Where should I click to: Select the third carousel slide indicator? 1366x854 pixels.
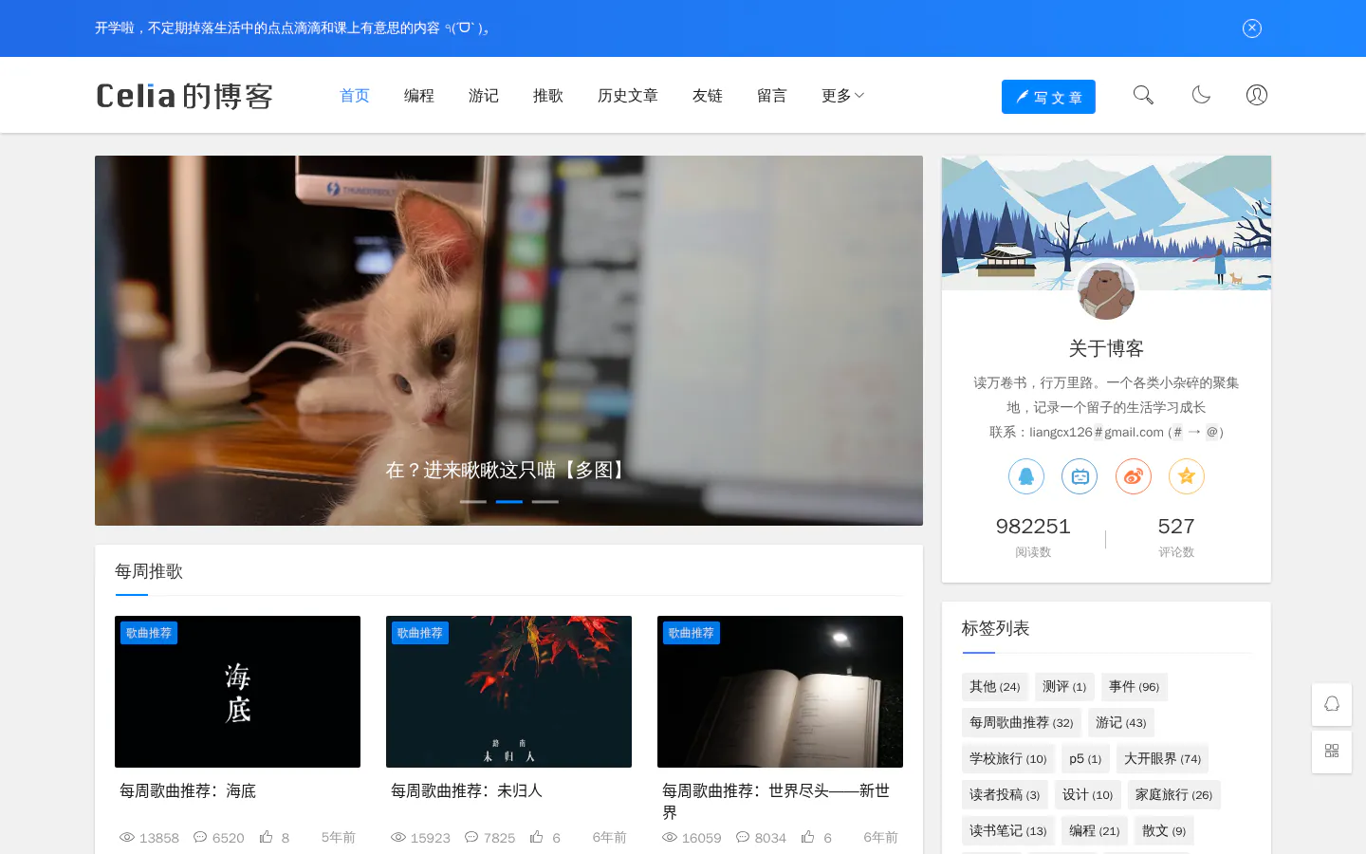pyautogui.click(x=545, y=502)
